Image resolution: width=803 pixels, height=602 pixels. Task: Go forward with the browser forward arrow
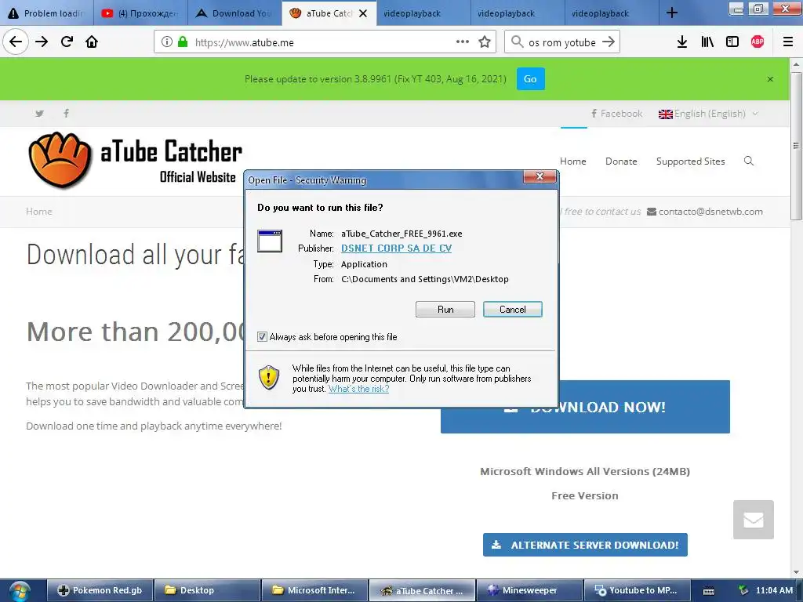pos(42,42)
